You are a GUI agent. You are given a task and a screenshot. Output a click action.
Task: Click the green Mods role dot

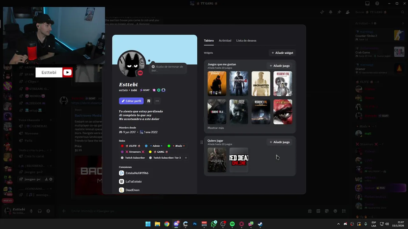[169, 146]
